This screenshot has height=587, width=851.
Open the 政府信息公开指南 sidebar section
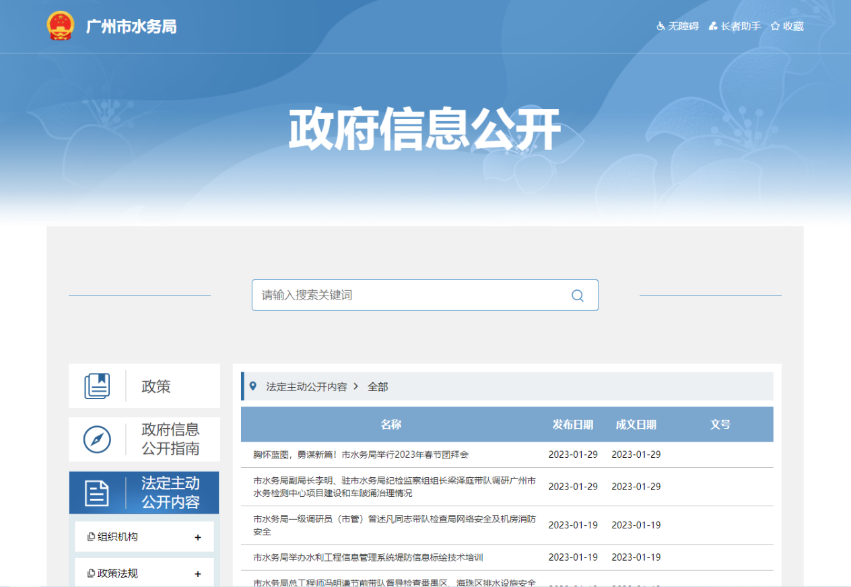pos(170,440)
